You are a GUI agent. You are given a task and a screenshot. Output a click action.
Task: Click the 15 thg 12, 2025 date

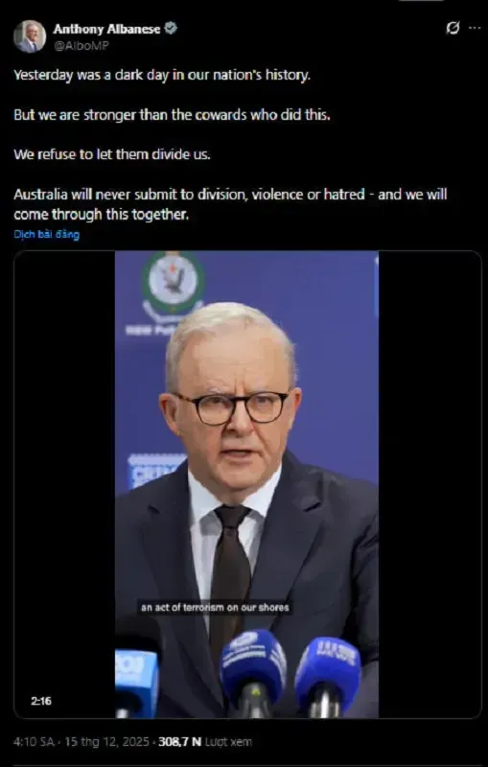click(106, 741)
